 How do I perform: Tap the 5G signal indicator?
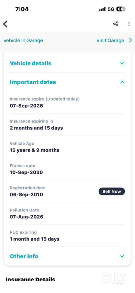111,9
